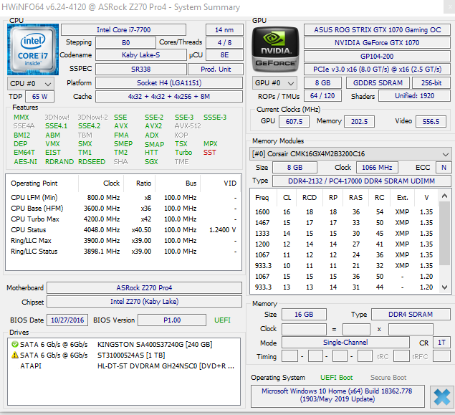The image size is (455, 415).
Task: Click the NVIDIA GeForce logo
Action: pyautogui.click(x=275, y=49)
